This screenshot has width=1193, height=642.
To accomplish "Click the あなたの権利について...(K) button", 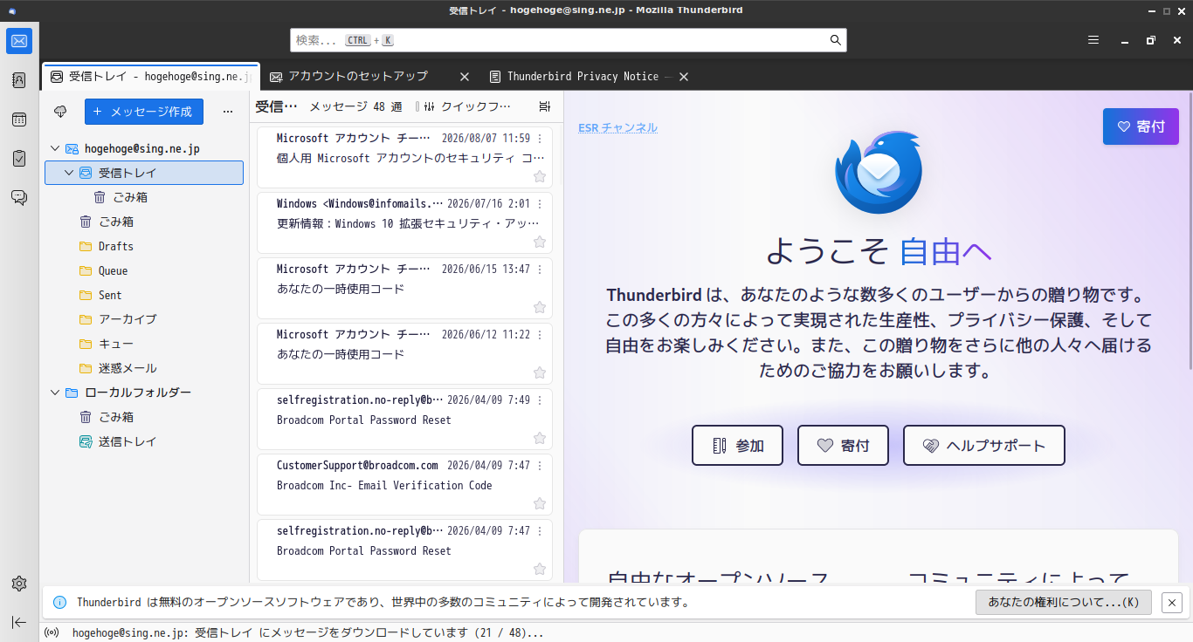I will click(x=1063, y=602).
